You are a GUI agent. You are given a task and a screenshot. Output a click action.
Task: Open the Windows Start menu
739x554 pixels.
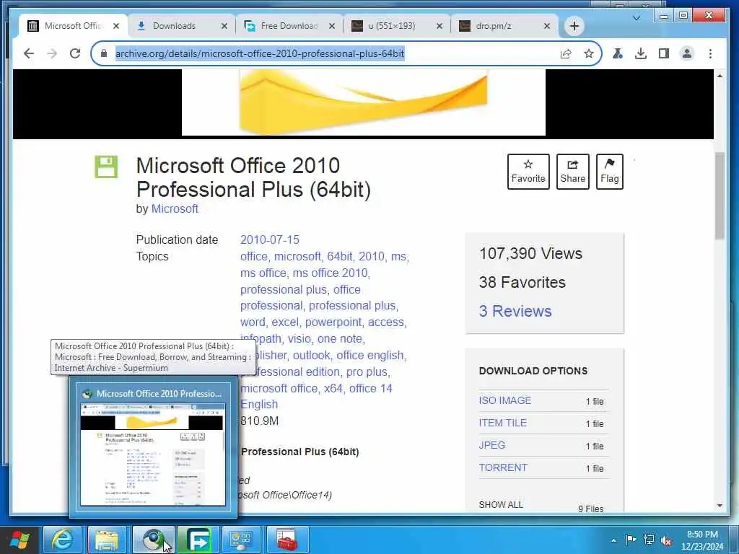coord(19,540)
